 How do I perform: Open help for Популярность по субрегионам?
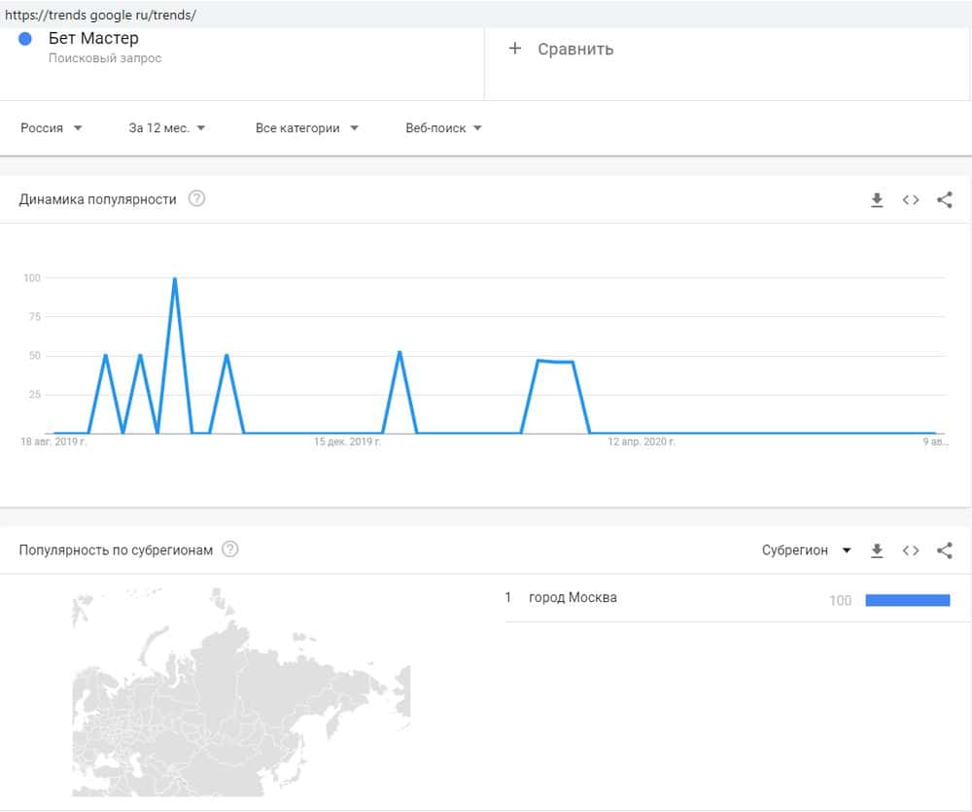229,549
